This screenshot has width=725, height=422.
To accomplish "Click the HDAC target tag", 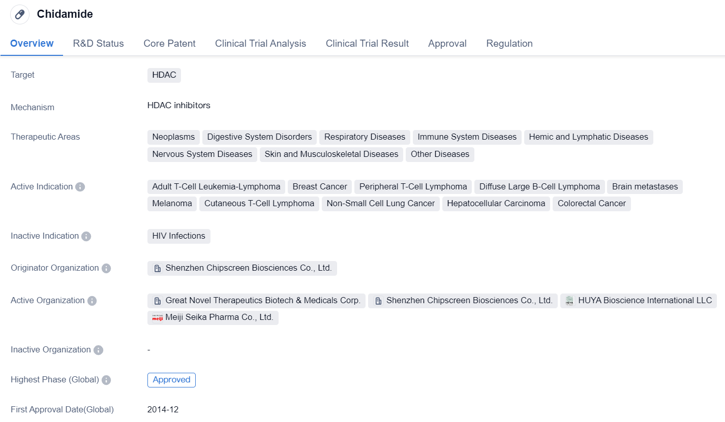I will [164, 75].
